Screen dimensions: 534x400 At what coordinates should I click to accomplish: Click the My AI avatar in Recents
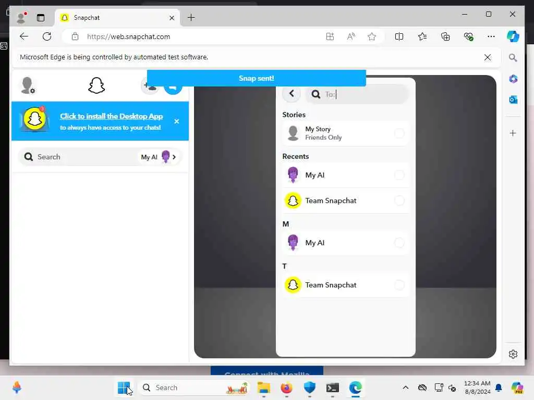[293, 175]
